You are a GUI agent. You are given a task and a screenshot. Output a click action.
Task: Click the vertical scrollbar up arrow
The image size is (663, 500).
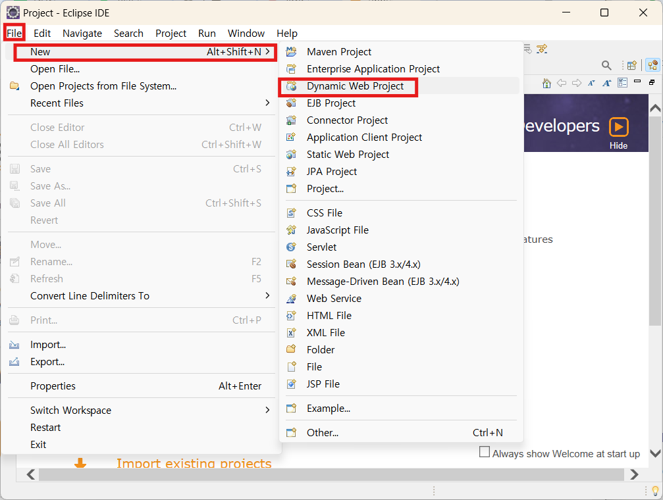coord(655,108)
